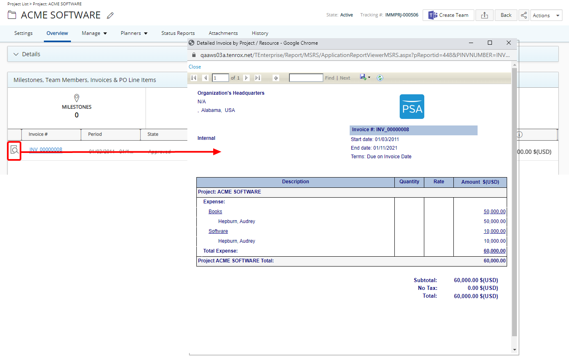The height and width of the screenshot is (360, 569).
Task: Click the report refresh icon
Action: (x=380, y=78)
